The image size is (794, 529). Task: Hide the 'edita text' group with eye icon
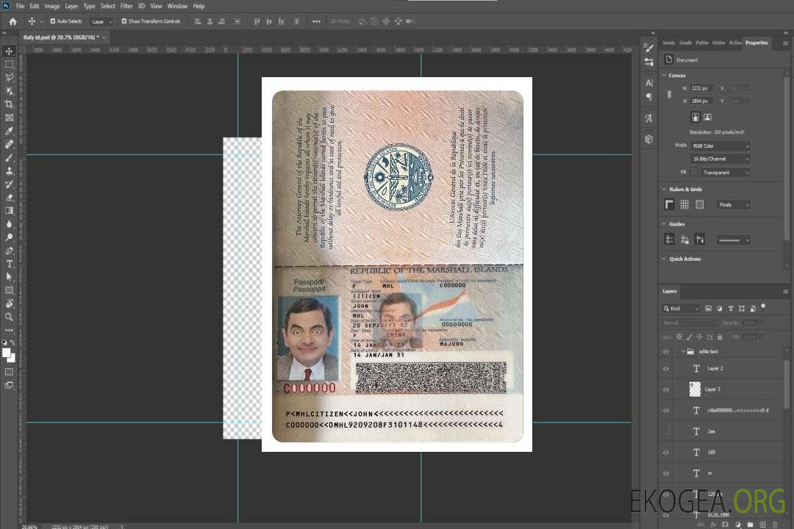[x=666, y=351]
